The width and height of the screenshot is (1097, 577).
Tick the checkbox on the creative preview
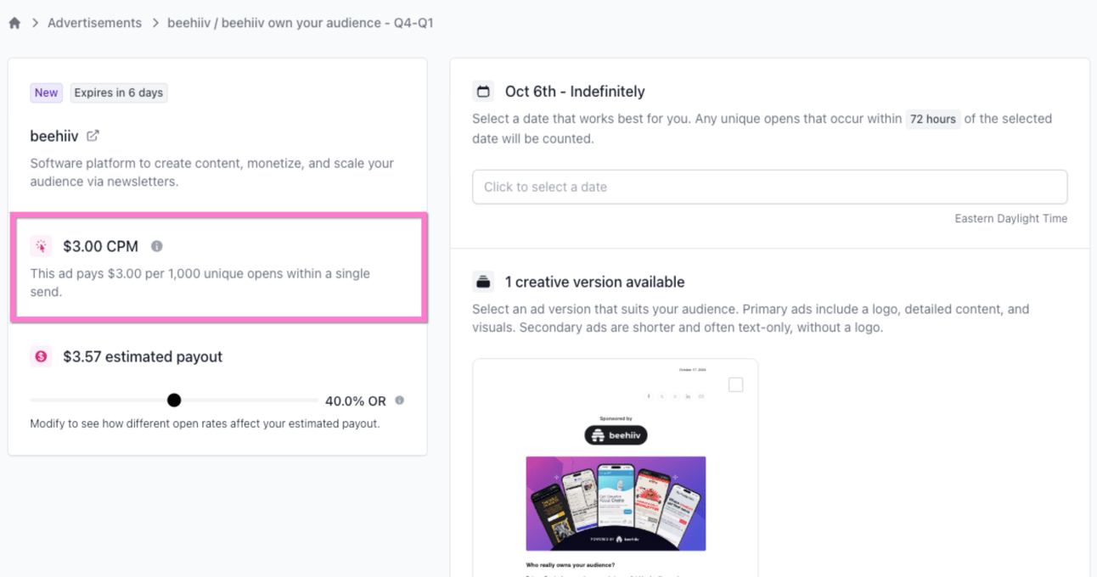click(736, 384)
